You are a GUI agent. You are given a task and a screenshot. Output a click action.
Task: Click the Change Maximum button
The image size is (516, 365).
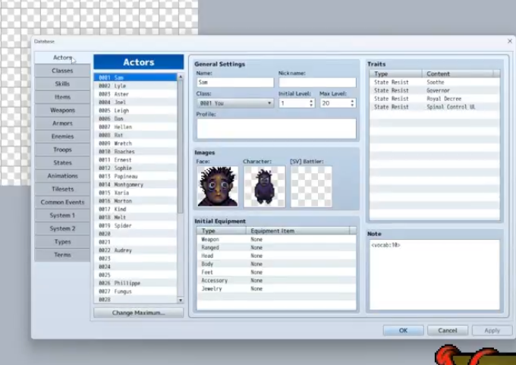click(139, 313)
